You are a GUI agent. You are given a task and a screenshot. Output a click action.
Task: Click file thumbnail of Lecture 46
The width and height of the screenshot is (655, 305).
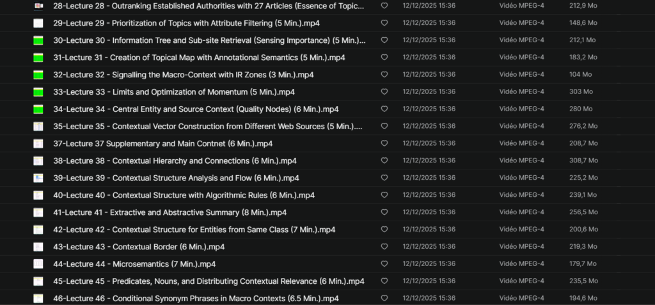point(38,299)
